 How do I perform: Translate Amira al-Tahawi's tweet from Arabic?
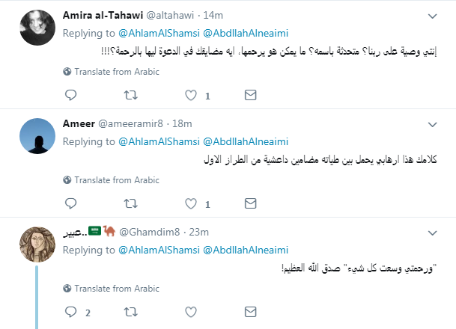pos(103,72)
